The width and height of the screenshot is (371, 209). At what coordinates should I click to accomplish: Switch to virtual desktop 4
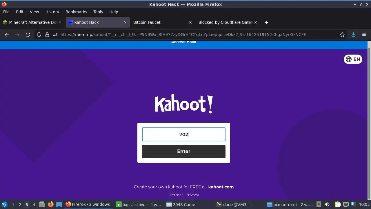[34, 205]
